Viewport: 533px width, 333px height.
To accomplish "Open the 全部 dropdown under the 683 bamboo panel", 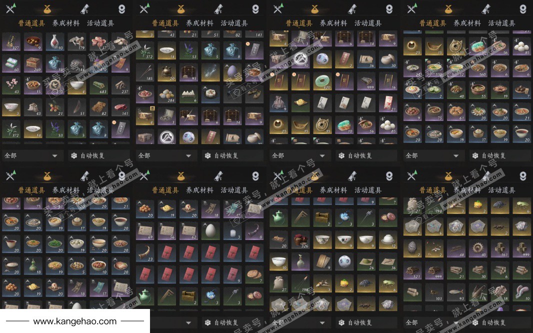I will pos(32,155).
